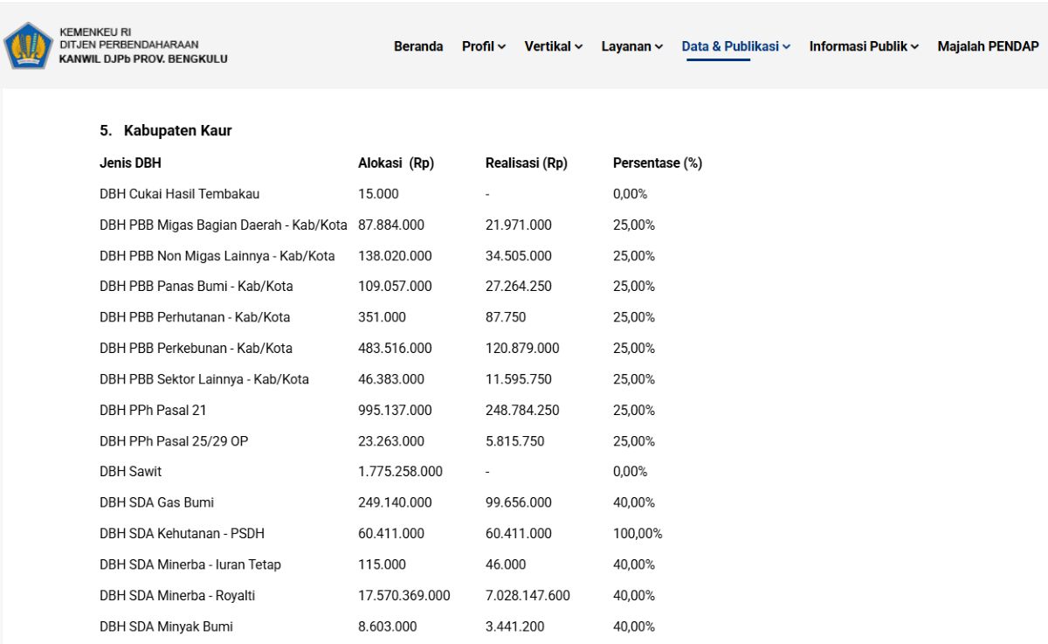Expand the Profil dropdown menu
1048x644 pixels.
pos(484,46)
